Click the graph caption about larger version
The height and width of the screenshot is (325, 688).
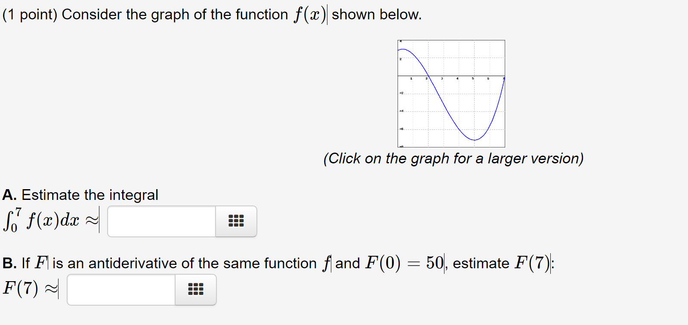click(454, 159)
